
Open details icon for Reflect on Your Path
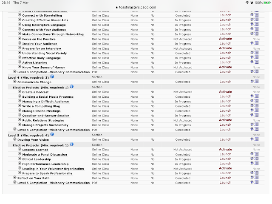(255, 178)
